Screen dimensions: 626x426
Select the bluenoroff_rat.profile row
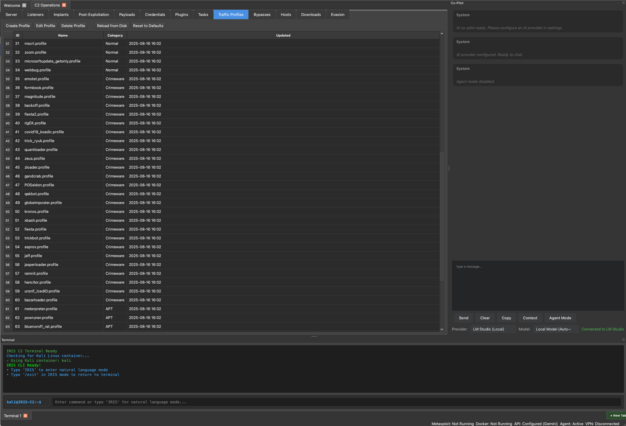click(222, 326)
